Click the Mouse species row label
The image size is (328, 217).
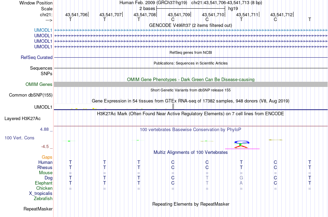(46, 173)
